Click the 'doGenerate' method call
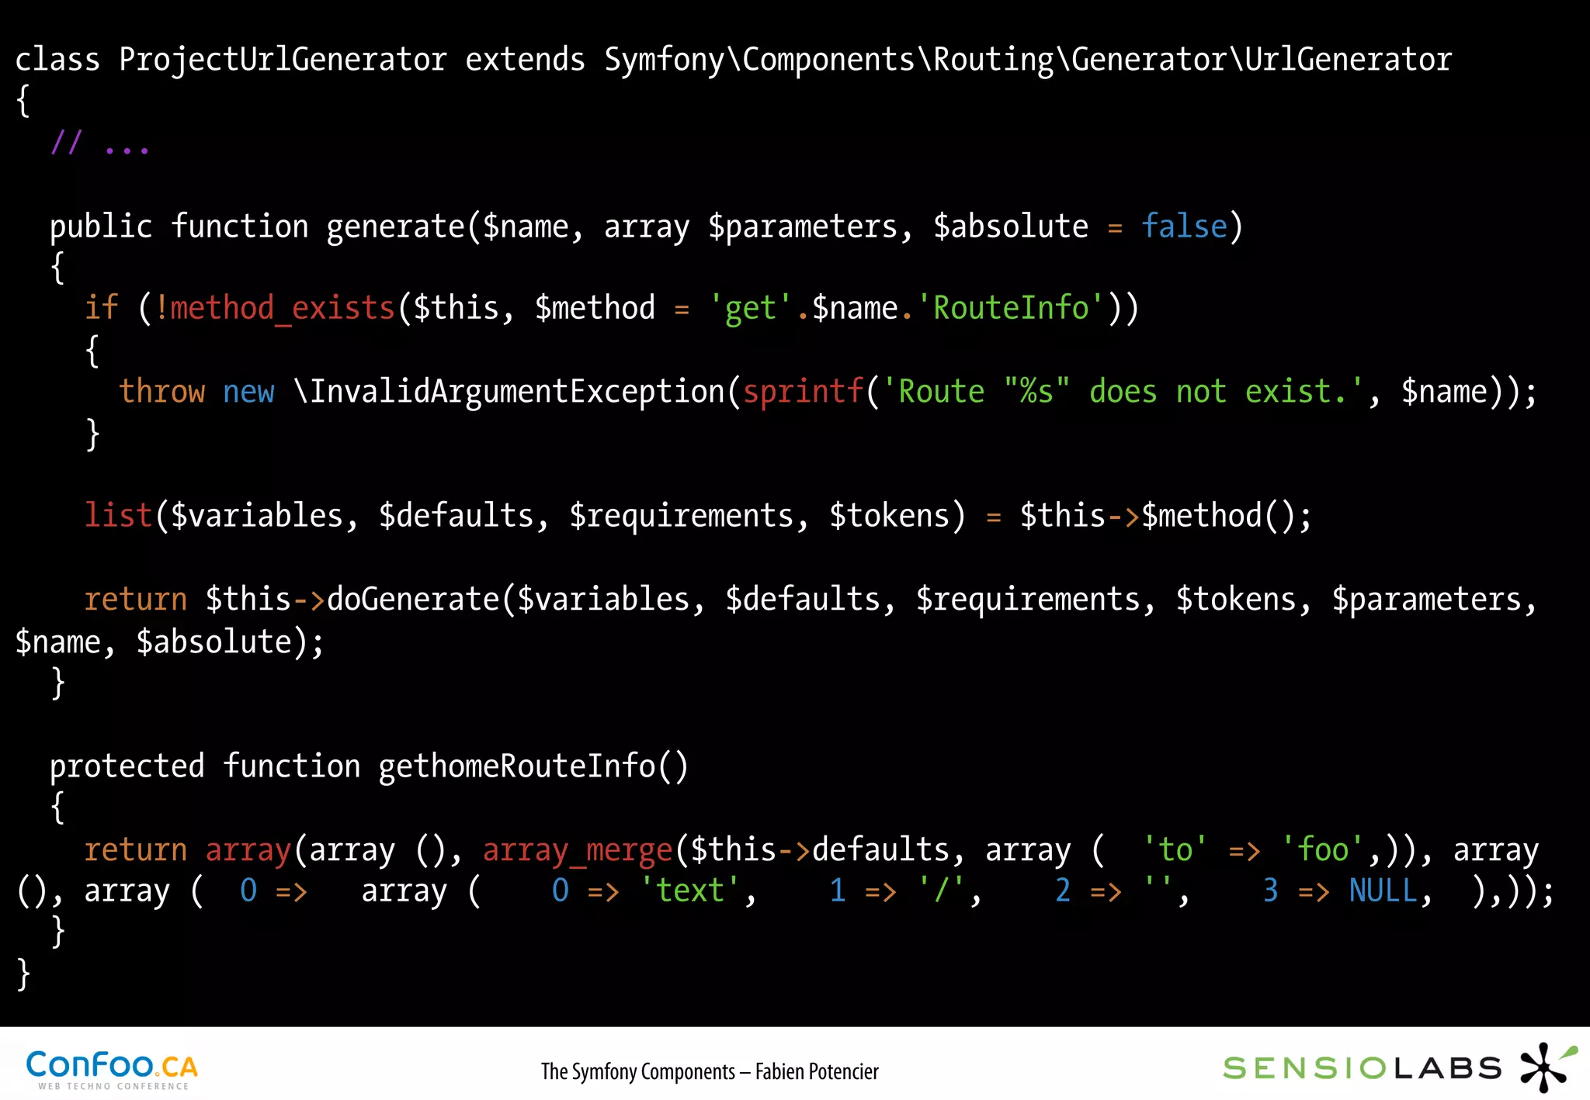Screen dimensions: 1590x1100 click(x=414, y=599)
